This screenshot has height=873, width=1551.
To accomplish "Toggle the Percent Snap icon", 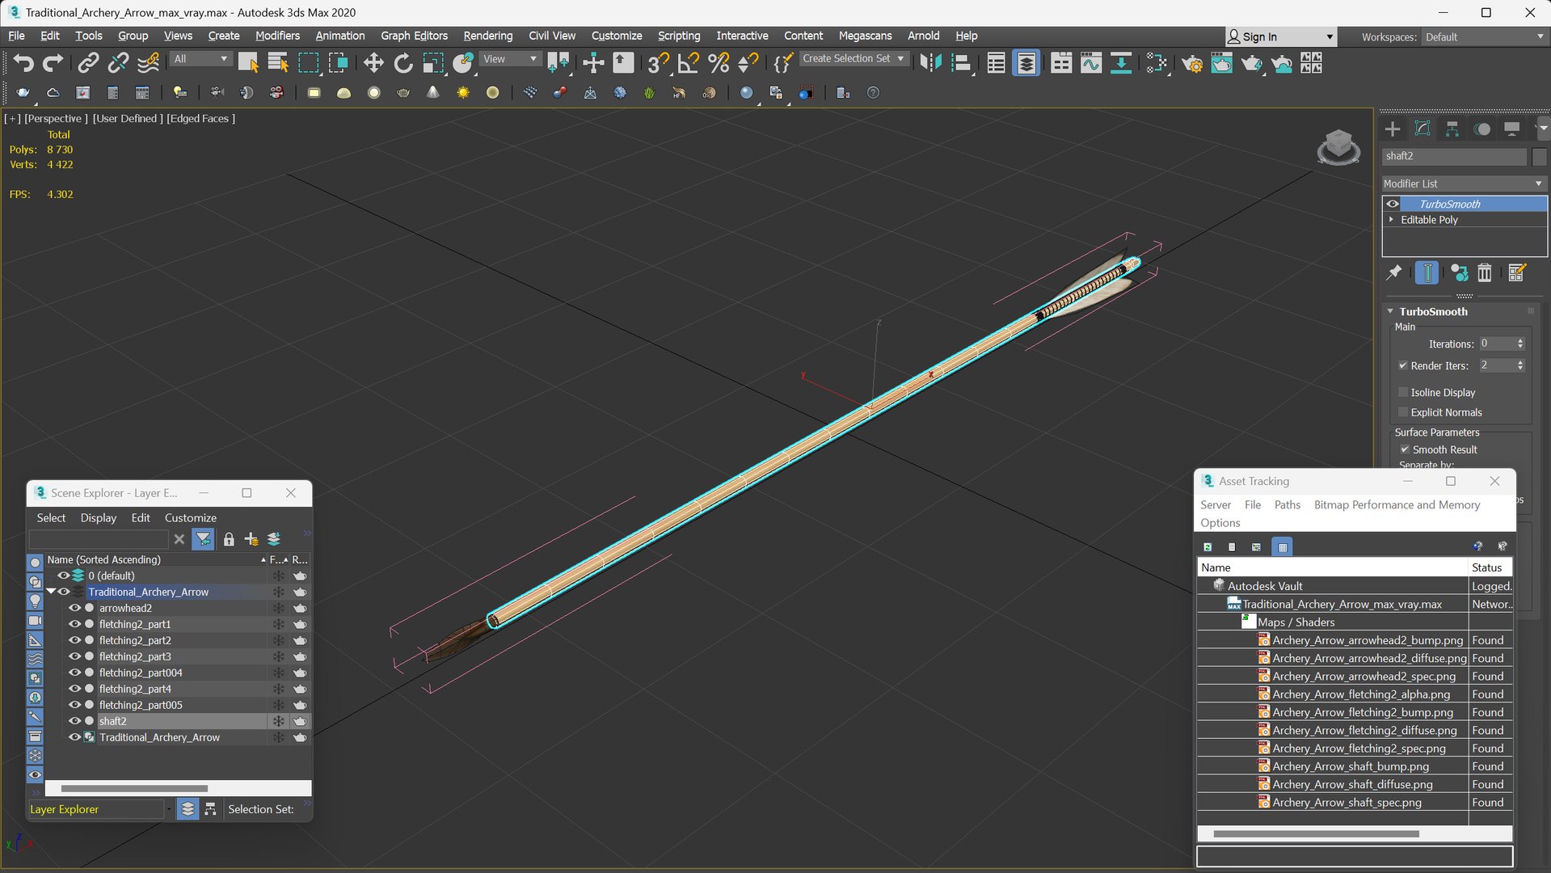I will [x=718, y=63].
